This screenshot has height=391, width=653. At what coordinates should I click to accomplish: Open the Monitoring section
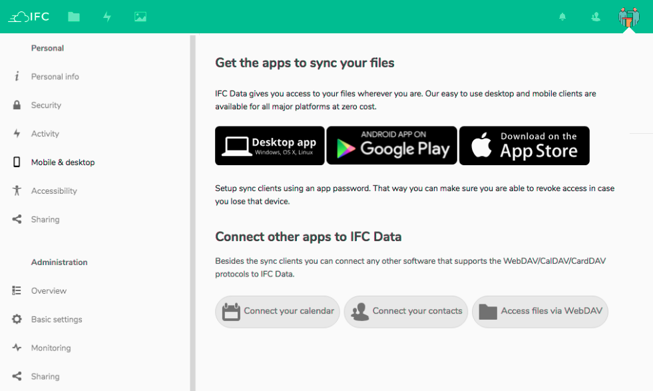coord(51,348)
